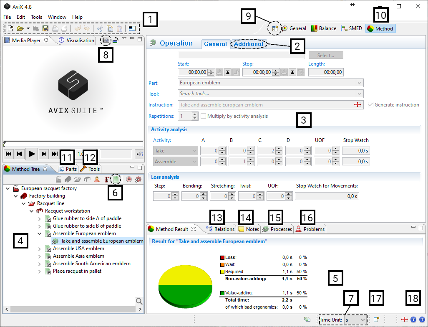428x327 pixels.
Task: Open the Tools menu
Action: point(36,17)
